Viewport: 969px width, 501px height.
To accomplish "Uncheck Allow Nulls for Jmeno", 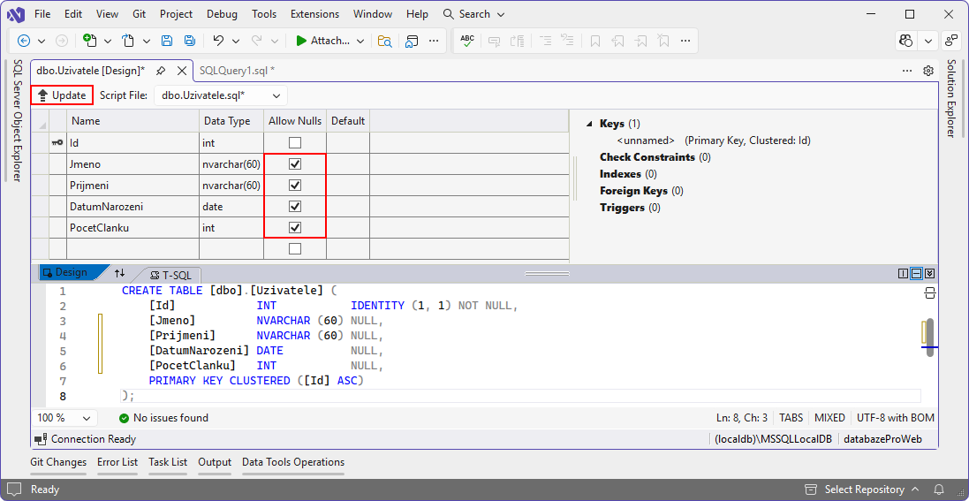I will pos(295,164).
